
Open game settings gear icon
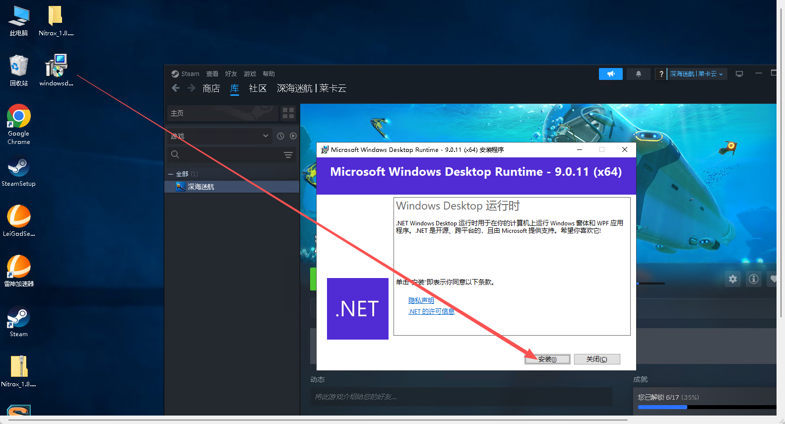pyautogui.click(x=732, y=279)
